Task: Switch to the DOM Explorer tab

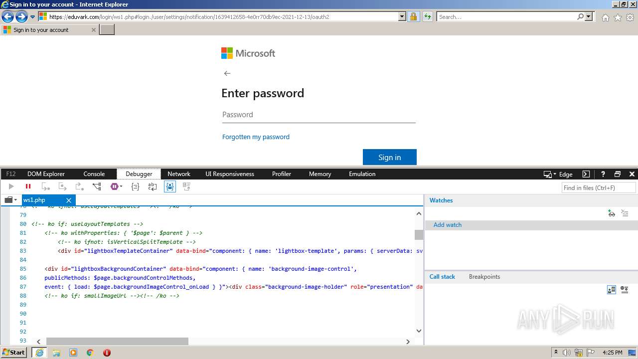Action: 46,174
